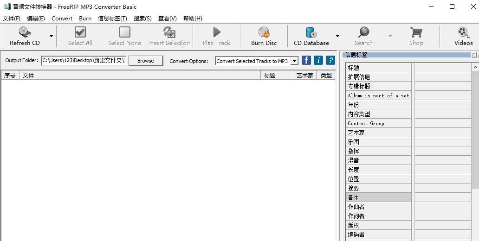Viewport: 479px width, 241px height.
Task: Select the 摘要 tag row
Action: (x=379, y=188)
